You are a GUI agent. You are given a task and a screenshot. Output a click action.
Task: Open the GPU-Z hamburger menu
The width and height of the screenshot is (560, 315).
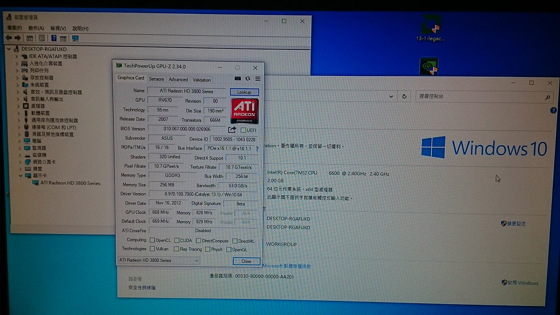pos(258,79)
